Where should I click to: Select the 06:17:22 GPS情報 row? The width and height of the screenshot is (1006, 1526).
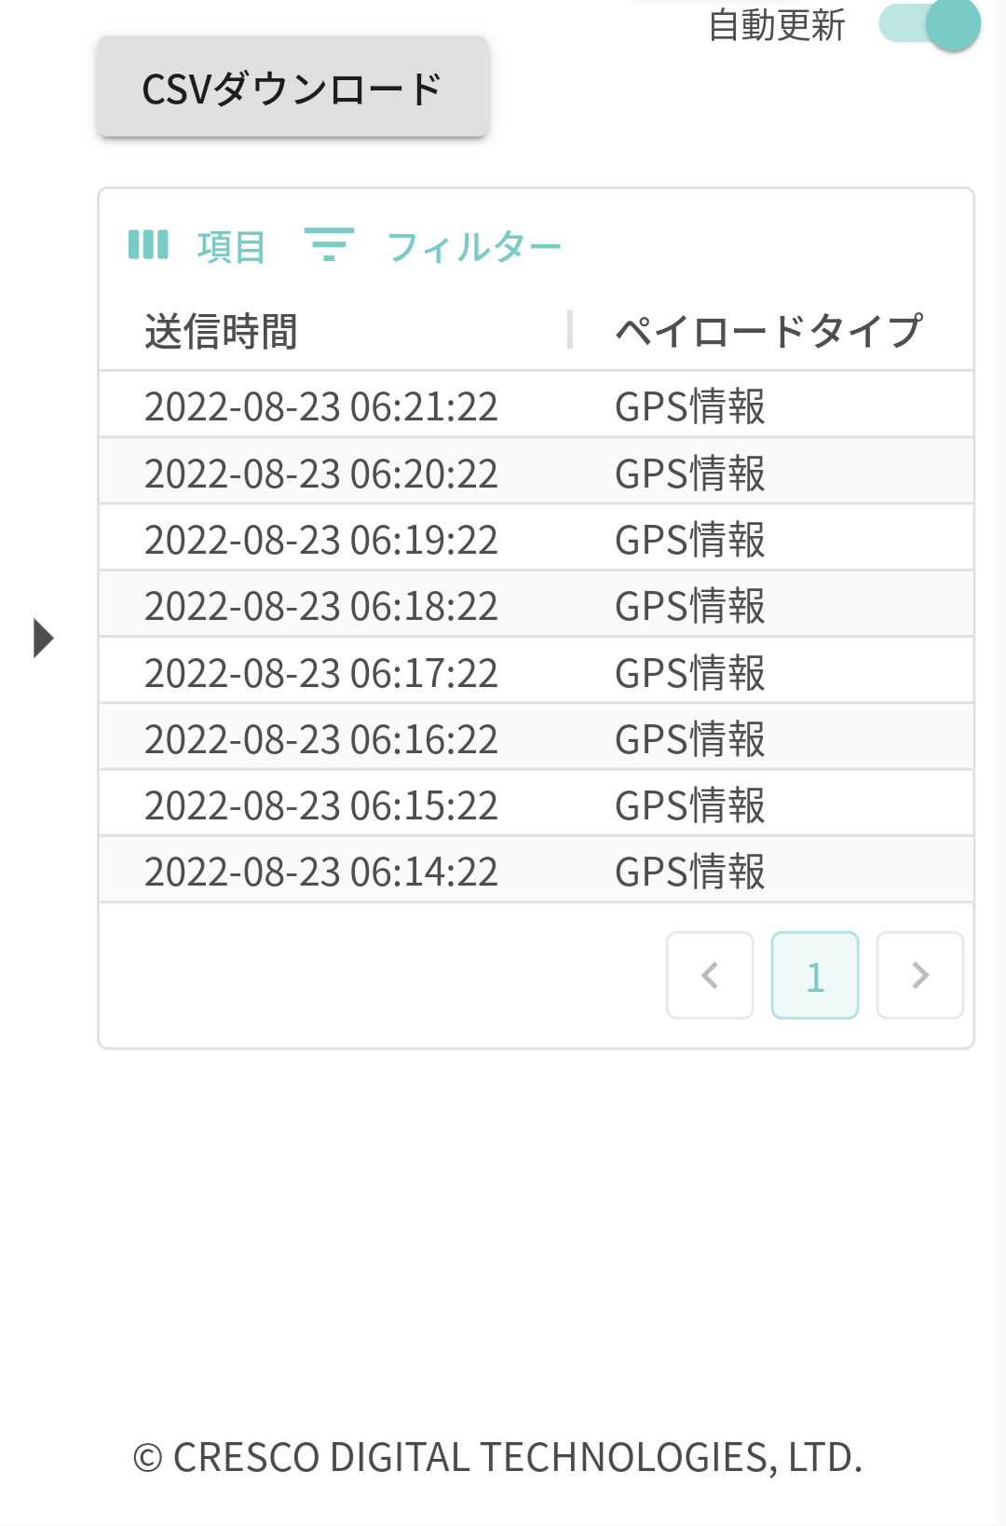[689, 673]
